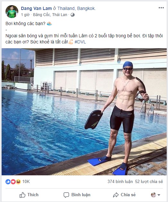Click the Băng Cốc, Thái Lan location
Image resolution: width=168 pixels, height=202 pixels.
coord(50,15)
